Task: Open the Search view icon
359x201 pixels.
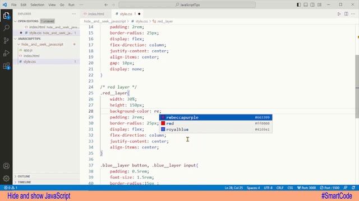Action: coord(6,28)
